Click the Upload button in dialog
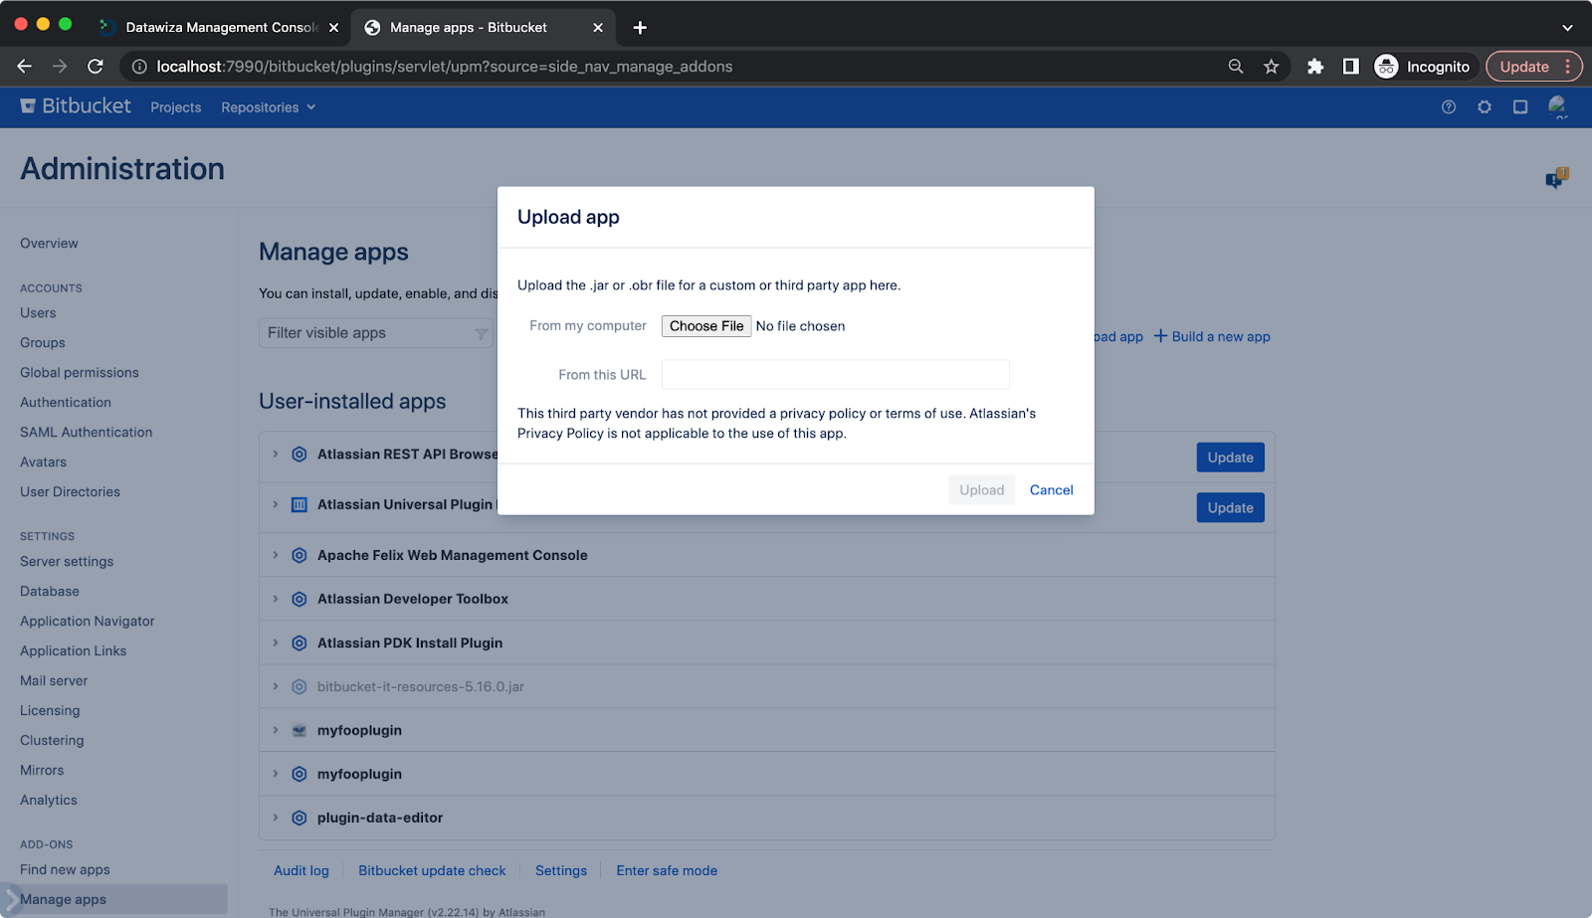 click(982, 490)
